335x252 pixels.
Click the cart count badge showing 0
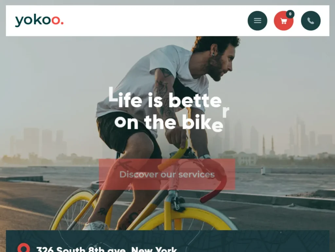point(290,14)
